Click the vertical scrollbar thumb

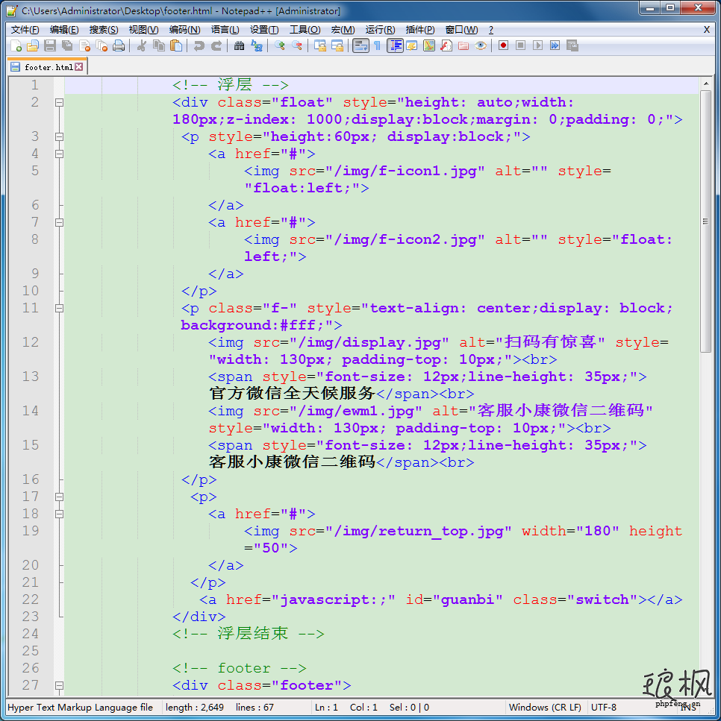[x=706, y=221]
